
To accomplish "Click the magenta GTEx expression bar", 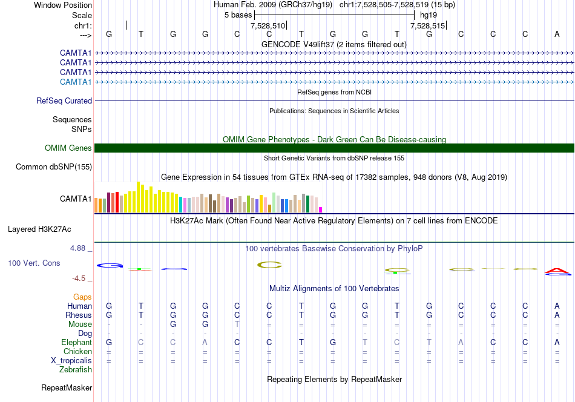I will click(320, 210).
